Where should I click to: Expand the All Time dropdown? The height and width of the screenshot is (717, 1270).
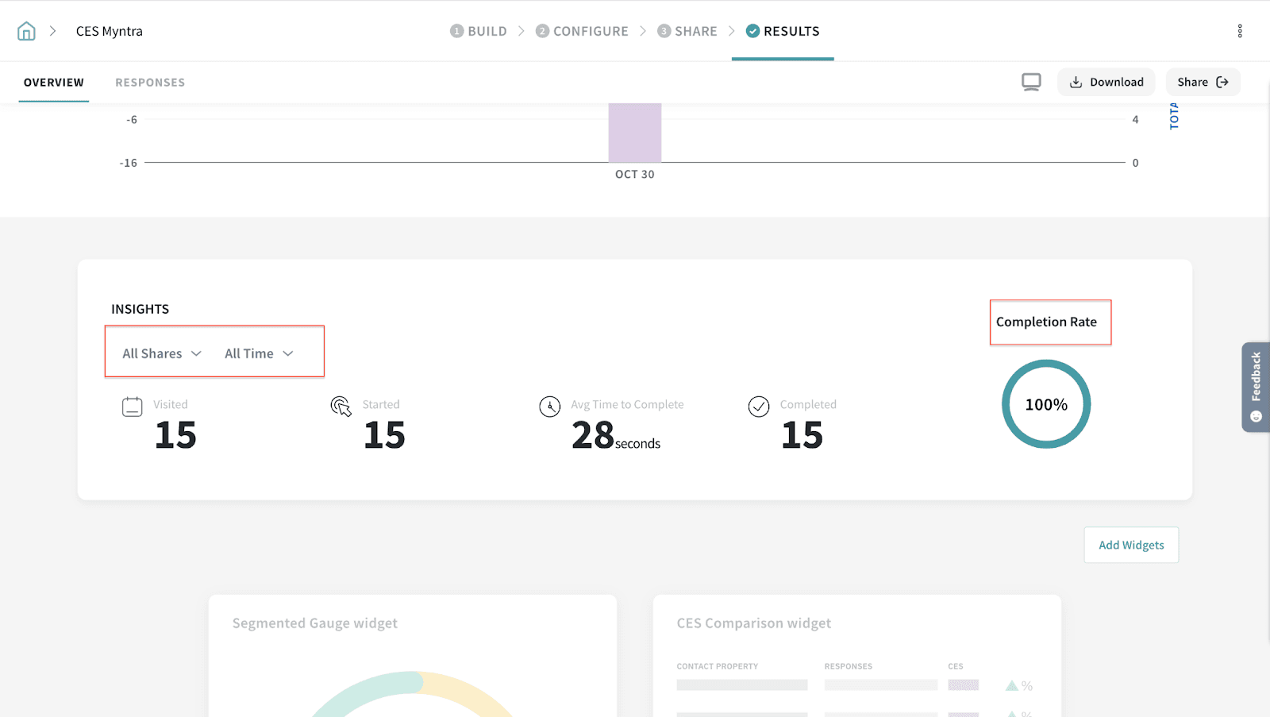click(259, 353)
